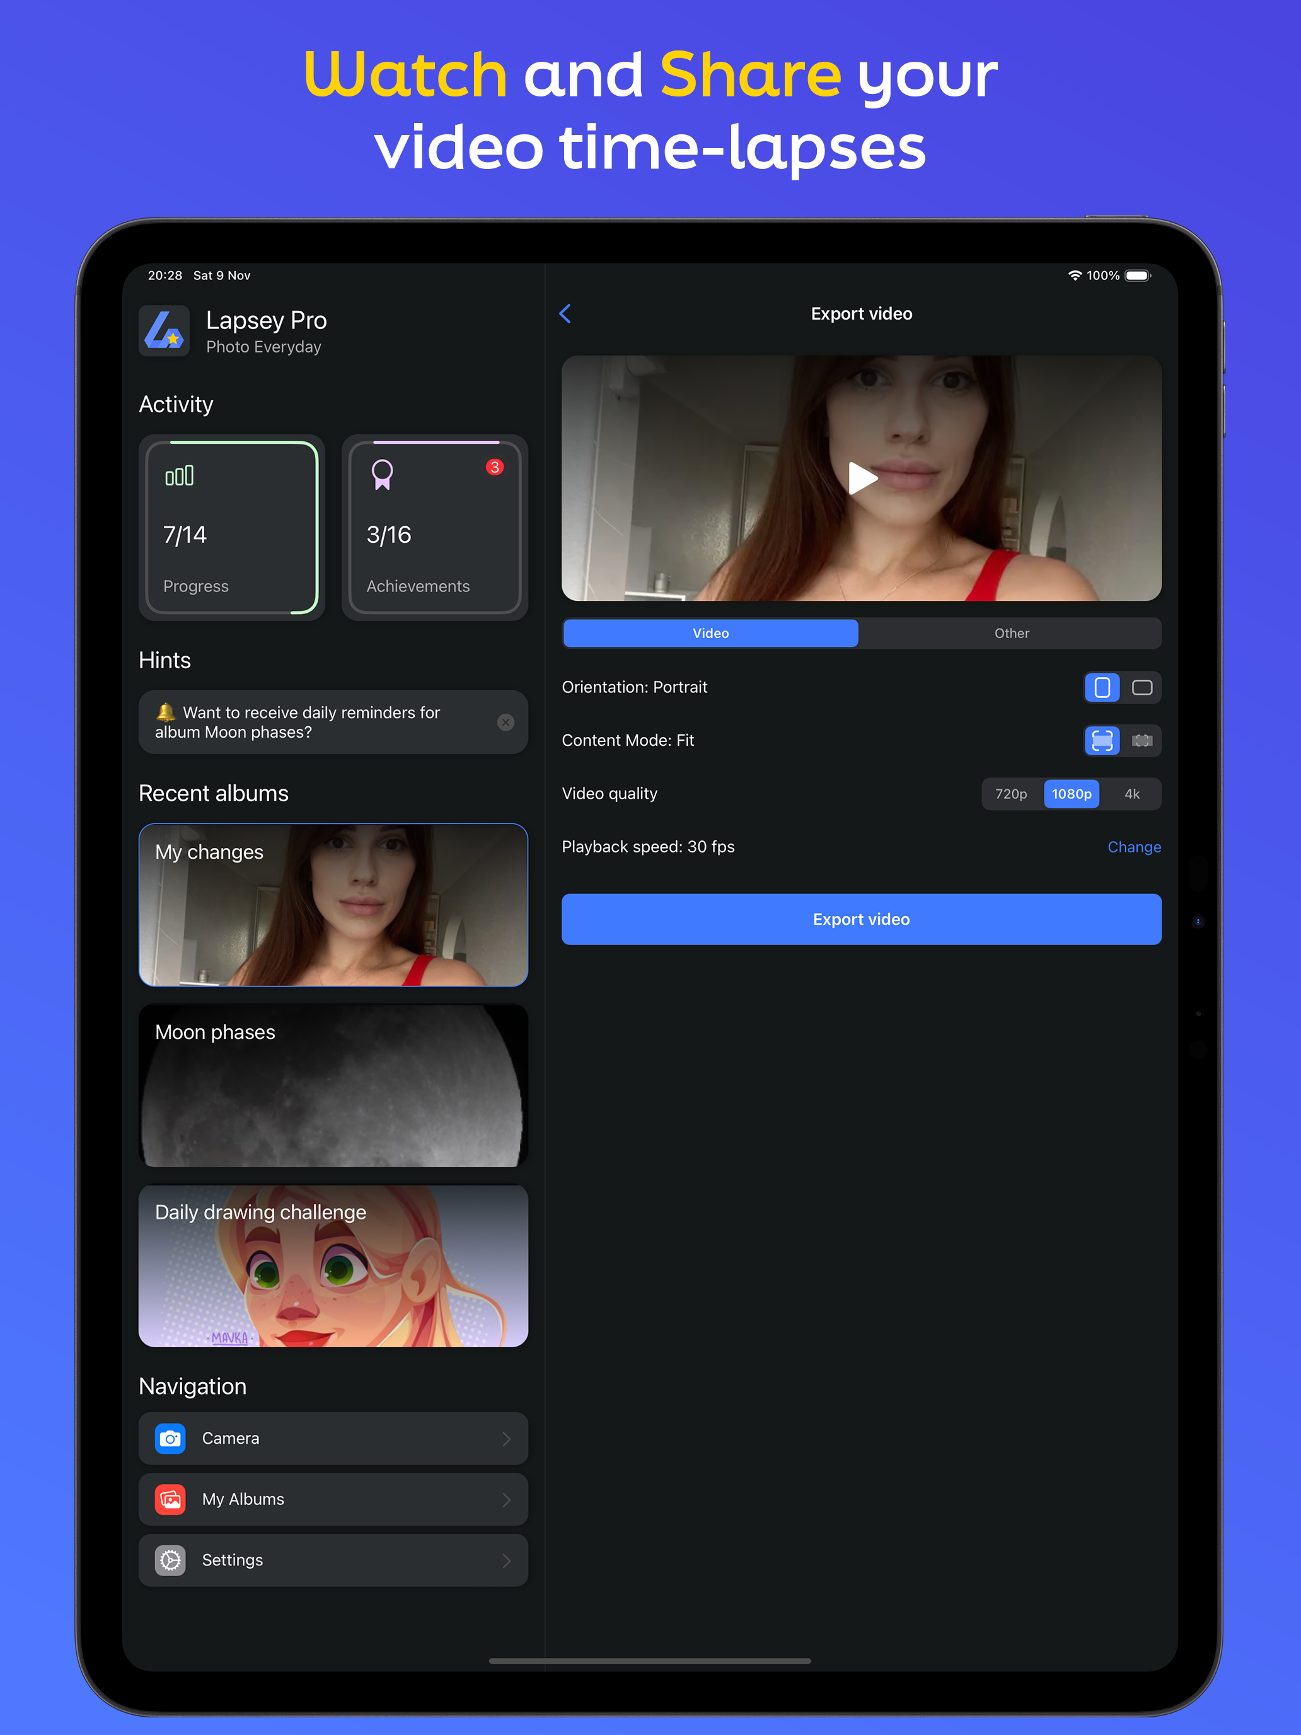Switch to the Video tab
The image size is (1301, 1735).
710,634
